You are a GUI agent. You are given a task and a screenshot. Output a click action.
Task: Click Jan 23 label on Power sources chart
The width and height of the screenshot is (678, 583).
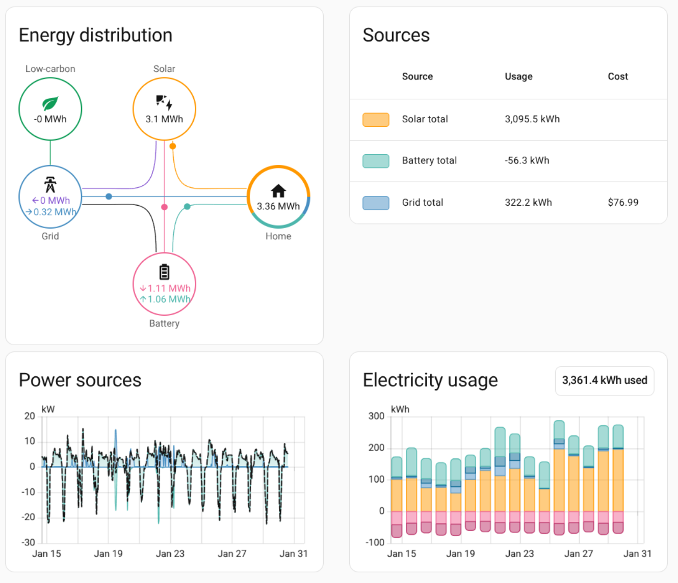(170, 553)
